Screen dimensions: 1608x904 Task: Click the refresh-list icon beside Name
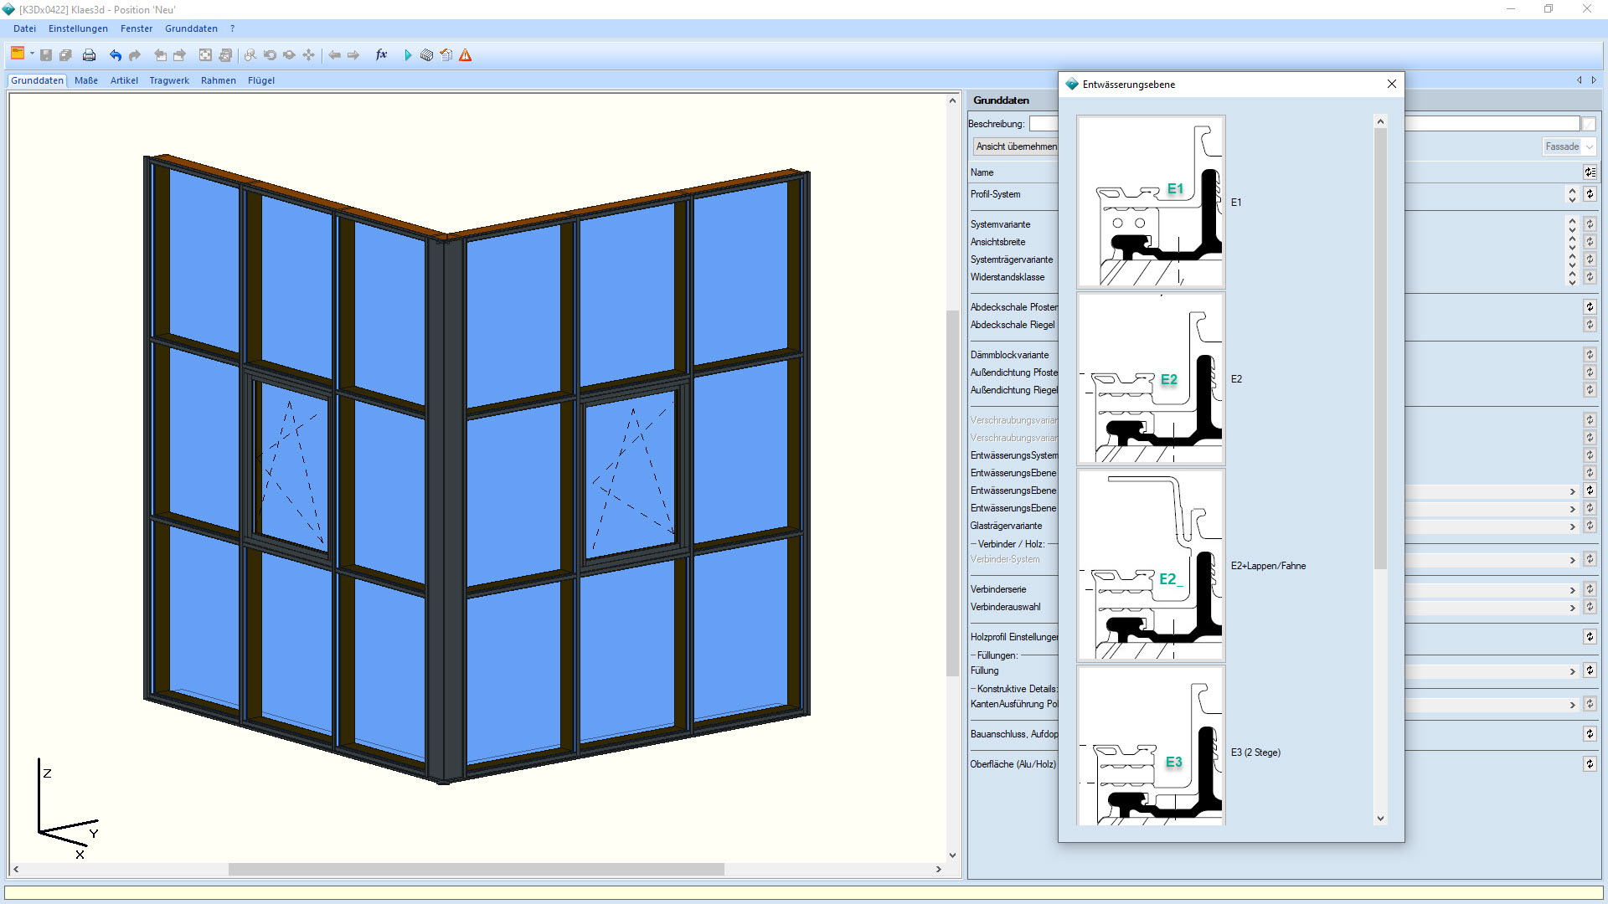coord(1590,172)
